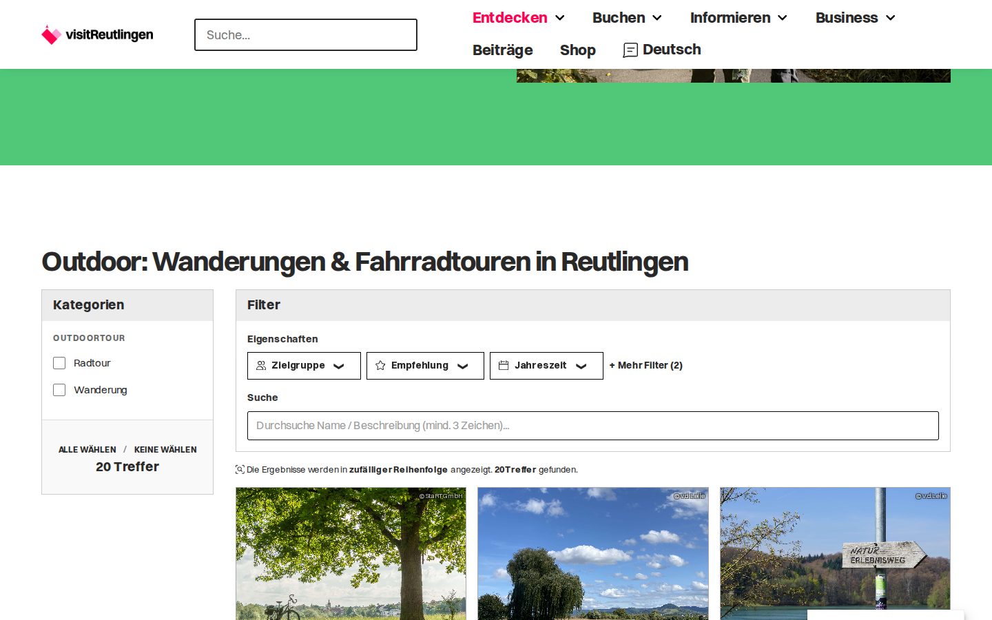Viewport: 992px width, 620px height.
Task: Click the language speech-bubble icon
Action: pyautogui.click(x=630, y=50)
